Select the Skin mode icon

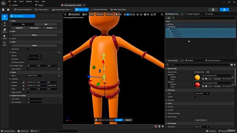pyautogui.click(x=4, y=24)
